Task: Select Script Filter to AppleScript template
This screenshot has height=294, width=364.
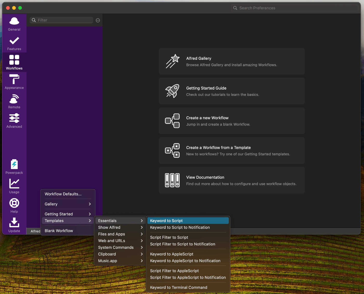Action: click(x=188, y=271)
